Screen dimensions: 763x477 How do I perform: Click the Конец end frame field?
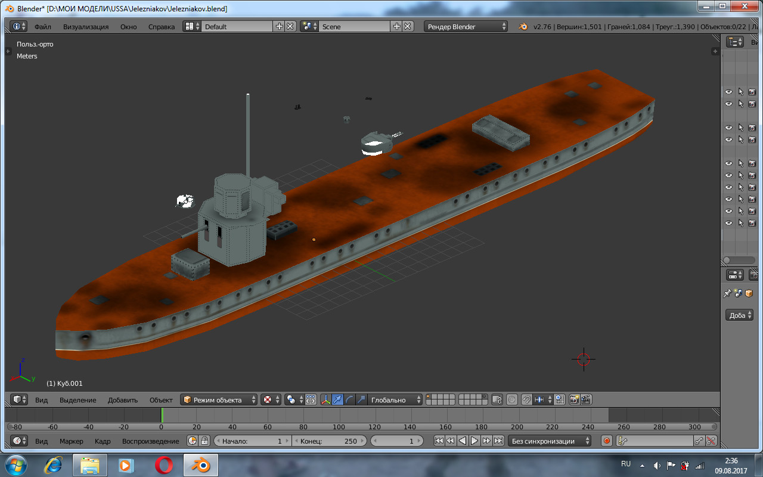[329, 441]
